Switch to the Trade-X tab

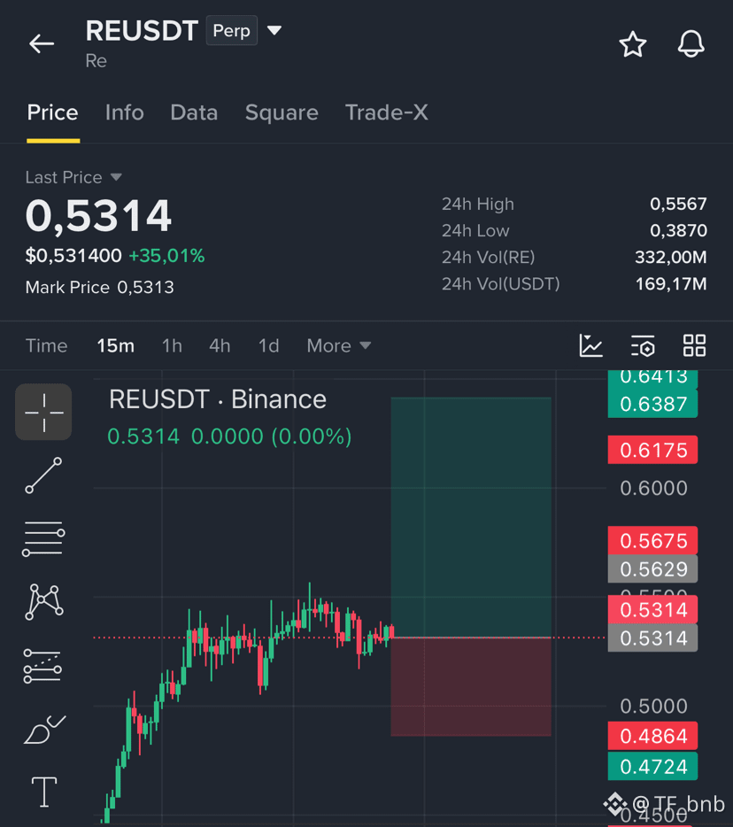(x=387, y=112)
